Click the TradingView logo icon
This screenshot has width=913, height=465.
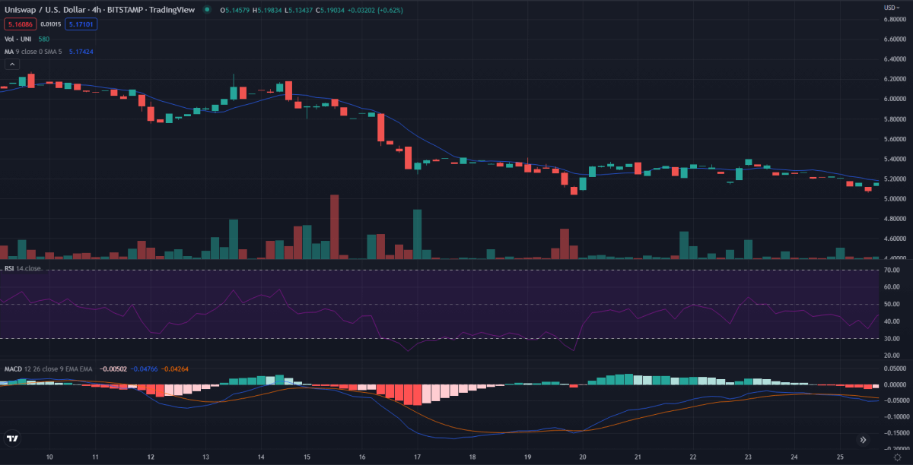click(11, 438)
